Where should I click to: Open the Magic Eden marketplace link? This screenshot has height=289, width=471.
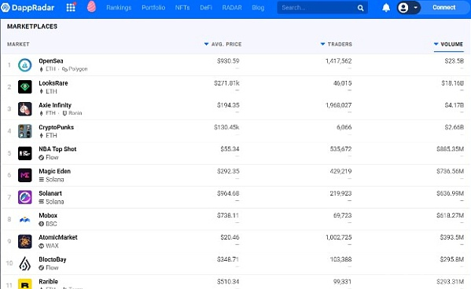click(x=55, y=171)
